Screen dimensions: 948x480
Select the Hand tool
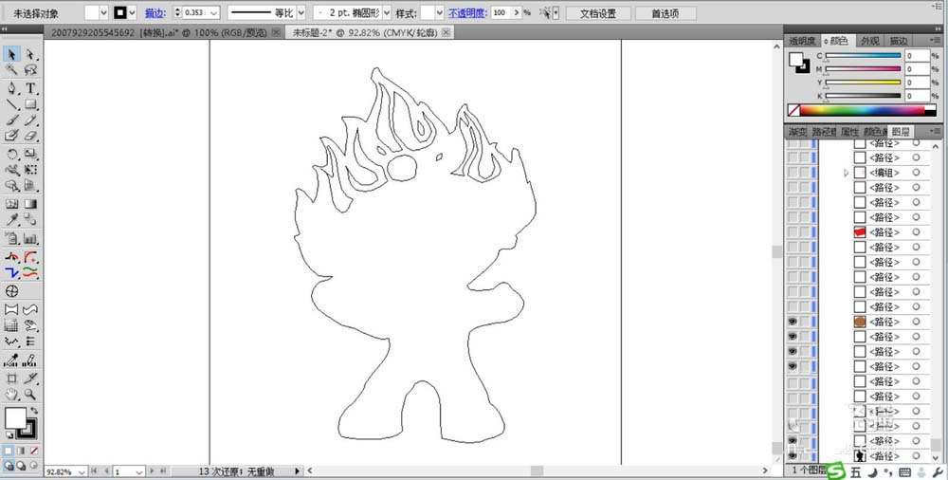point(11,395)
